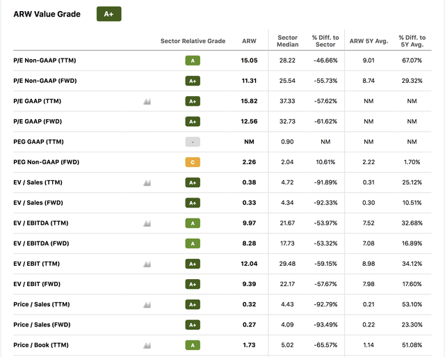445x357 pixels.
Task: Click the Sector Relative Grade column header
Action: [193, 41]
